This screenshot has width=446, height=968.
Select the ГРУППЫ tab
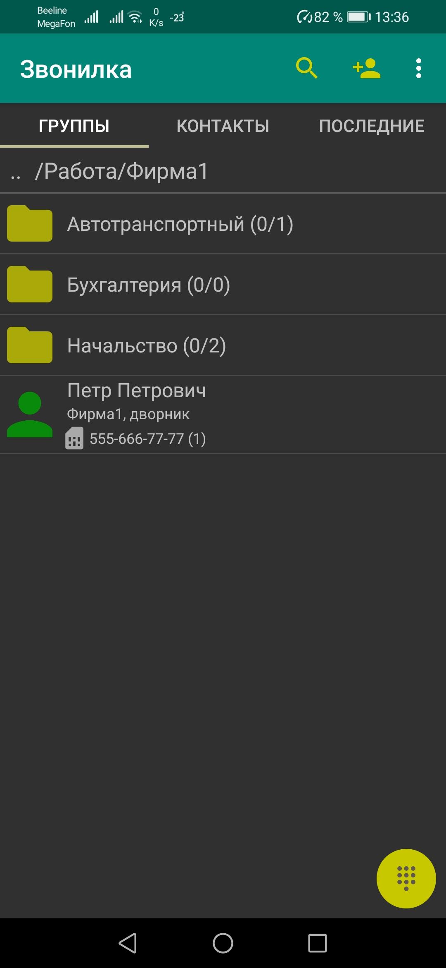(x=74, y=126)
